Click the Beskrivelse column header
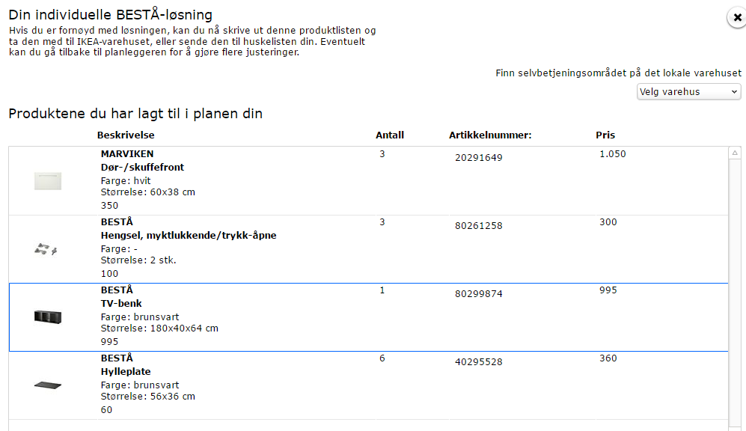 [x=126, y=135]
